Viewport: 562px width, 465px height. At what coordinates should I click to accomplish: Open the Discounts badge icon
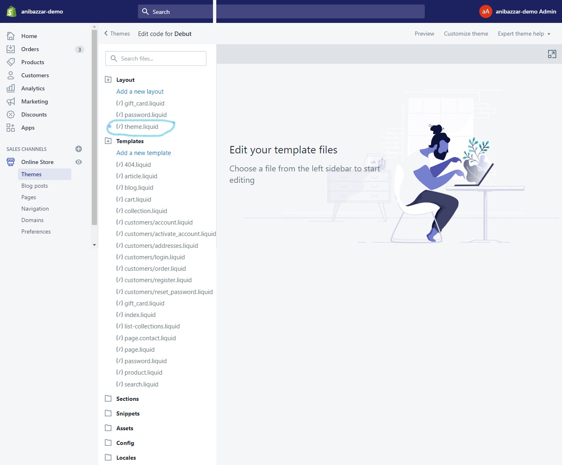[x=11, y=115]
